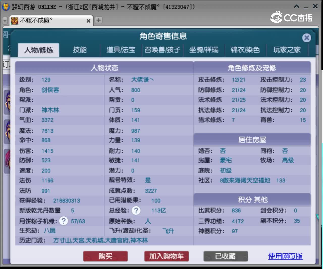Click the 加入购物车 button
The width and height of the screenshot is (323, 269).
[x=167, y=256]
